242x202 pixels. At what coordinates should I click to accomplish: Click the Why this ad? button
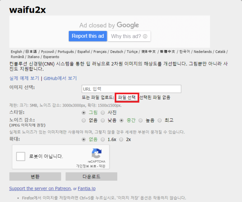tap(129, 36)
